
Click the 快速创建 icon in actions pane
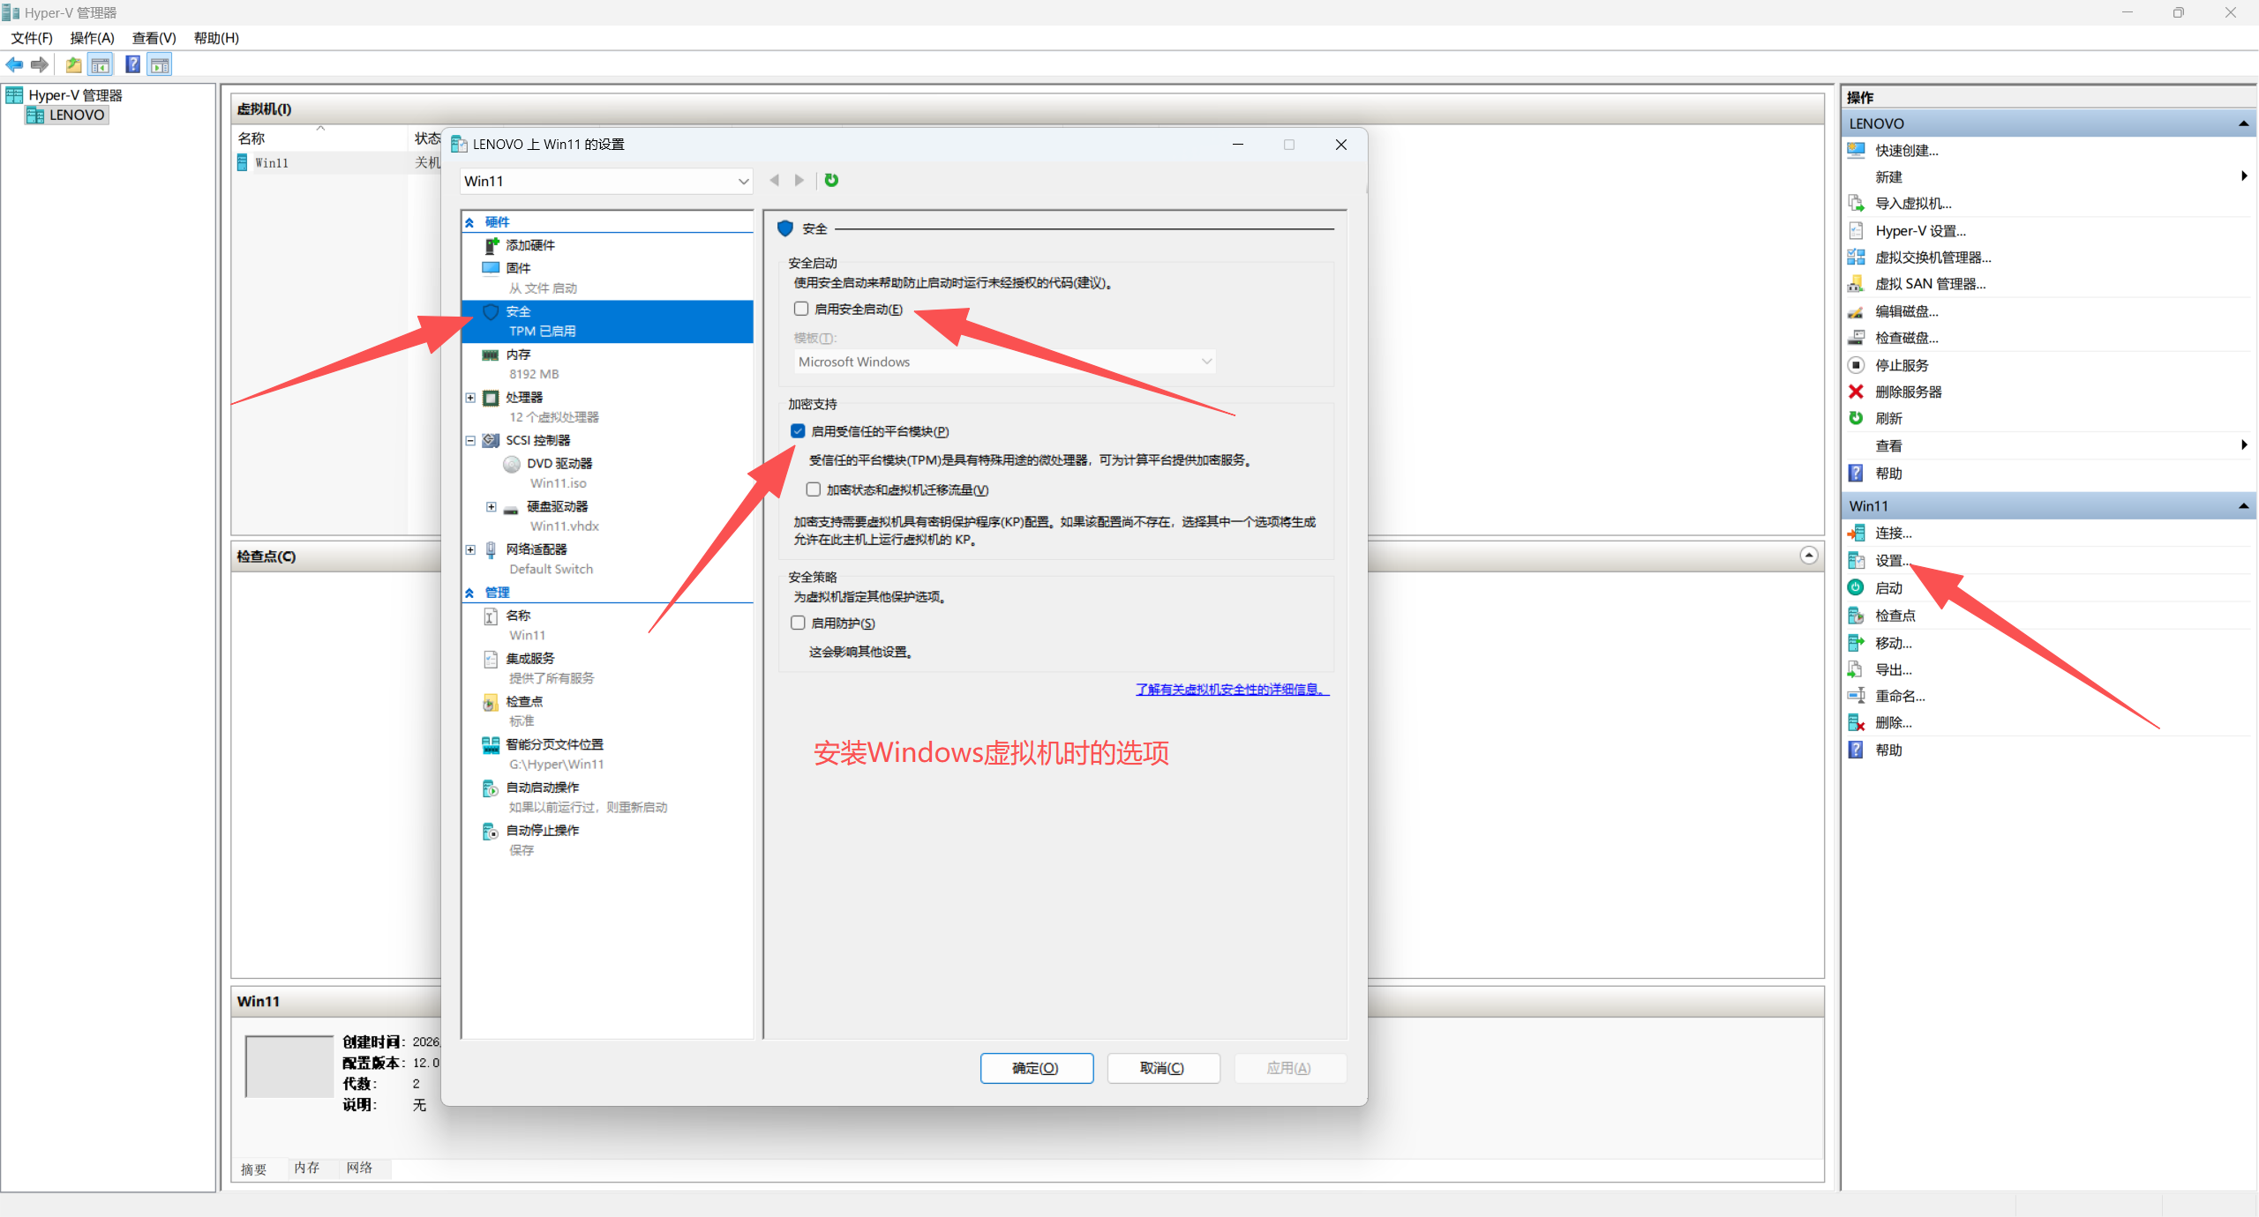click(x=1857, y=151)
